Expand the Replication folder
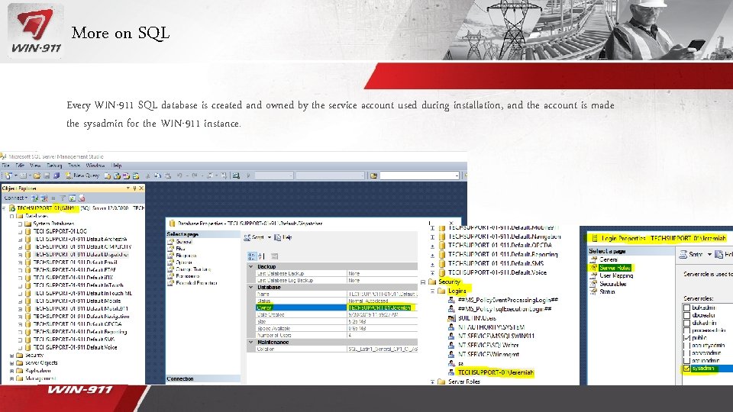Screen dimensions: 733x412 12,371
